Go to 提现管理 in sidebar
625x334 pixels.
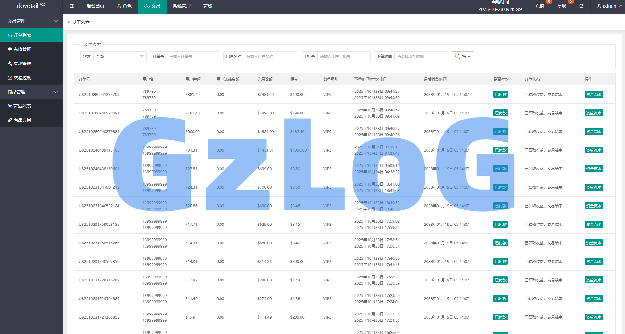pyautogui.click(x=22, y=64)
